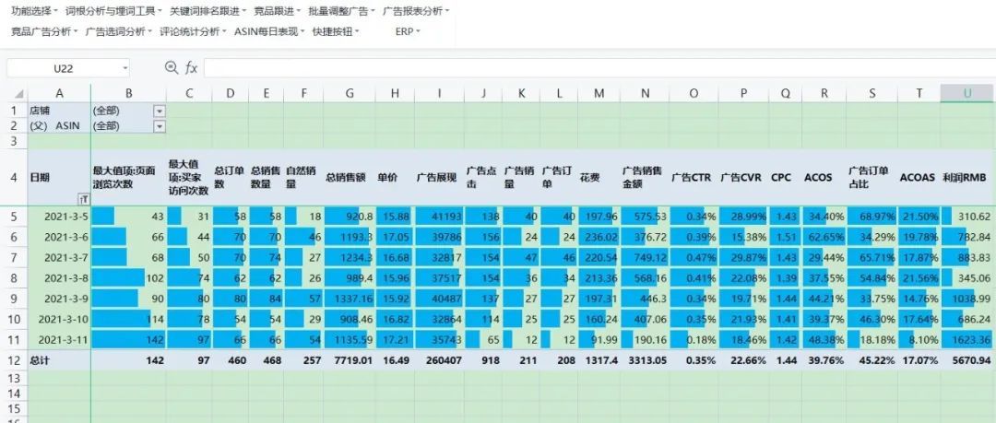Click the 广告CTR header cell
This screenshot has width=996, height=423.
694,178
